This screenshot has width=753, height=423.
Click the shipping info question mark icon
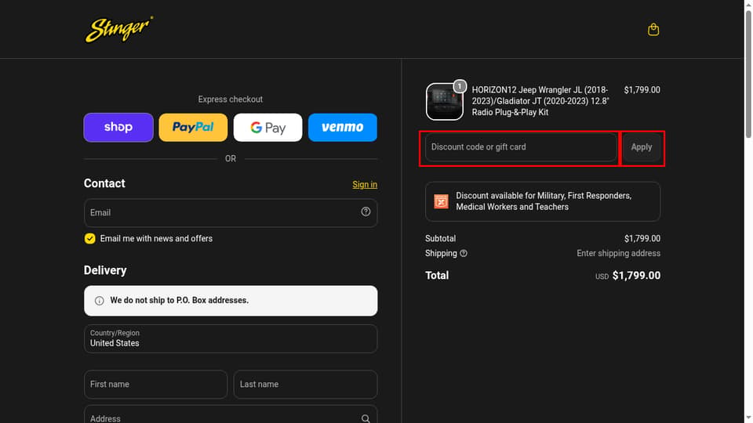pos(464,253)
